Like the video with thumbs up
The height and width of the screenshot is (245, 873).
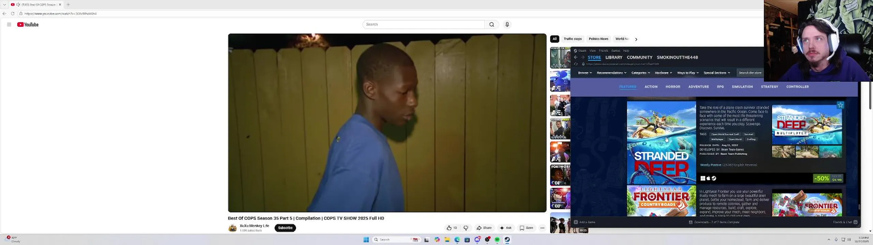452,228
